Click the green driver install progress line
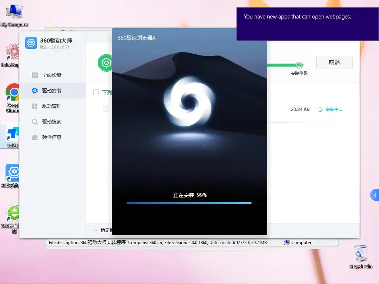The height and width of the screenshot is (284, 379). tap(282, 65)
